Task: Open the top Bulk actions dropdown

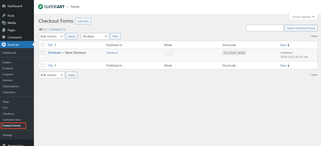Action: click(x=52, y=36)
